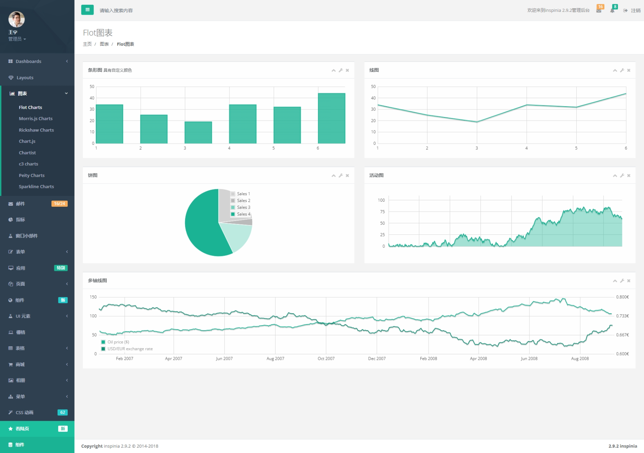Open the 管理员 user dropdown
This screenshot has height=453, width=644.
click(17, 39)
